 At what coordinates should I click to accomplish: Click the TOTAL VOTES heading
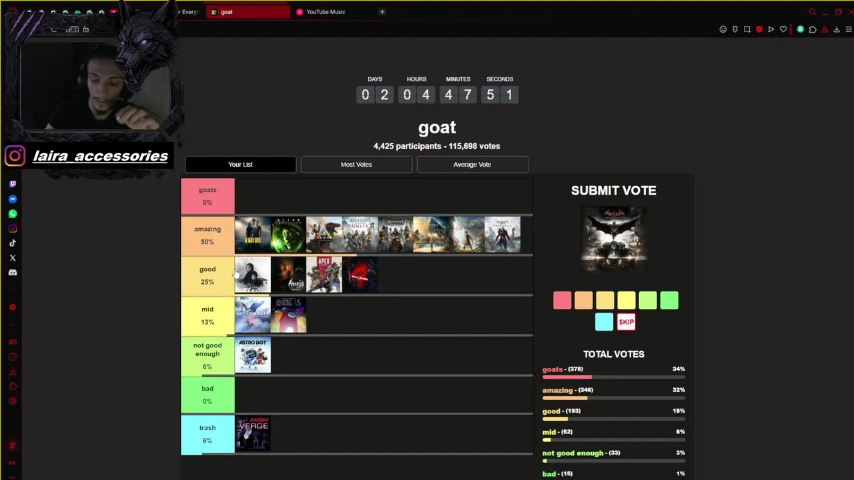pyautogui.click(x=614, y=355)
